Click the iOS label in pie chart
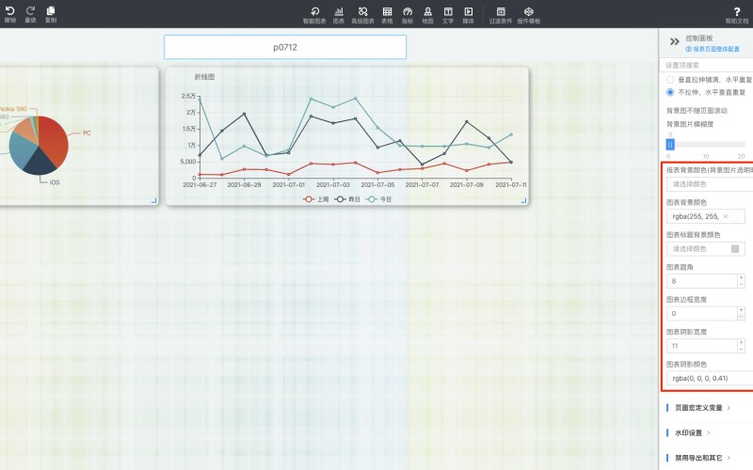The height and width of the screenshot is (470, 753). [x=55, y=182]
